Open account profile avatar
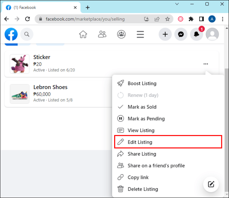 [x=212, y=34]
